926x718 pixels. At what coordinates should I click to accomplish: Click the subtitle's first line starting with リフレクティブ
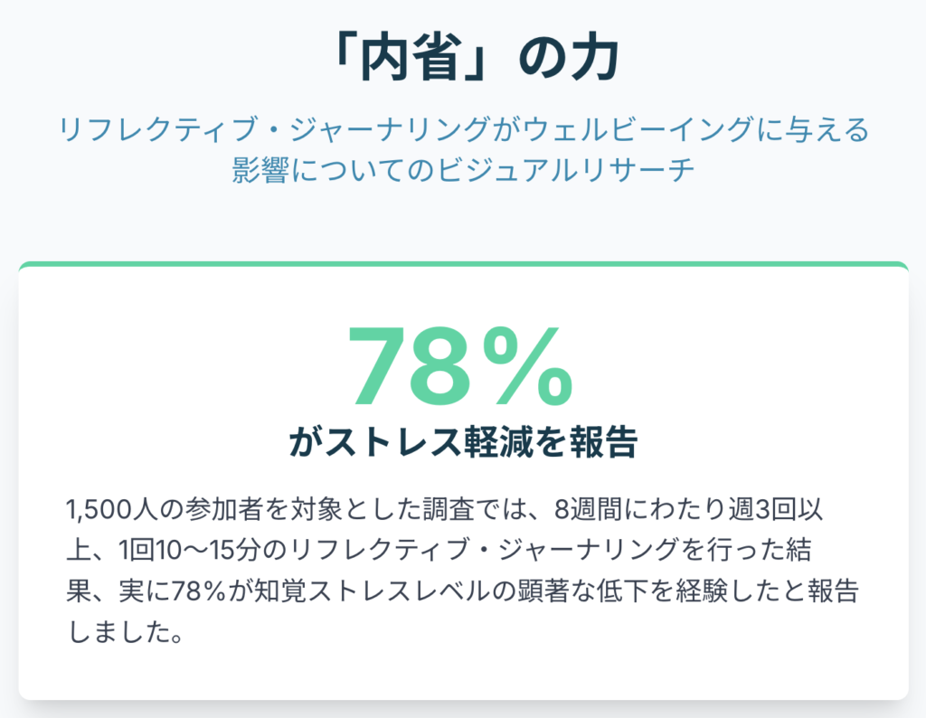point(463,130)
